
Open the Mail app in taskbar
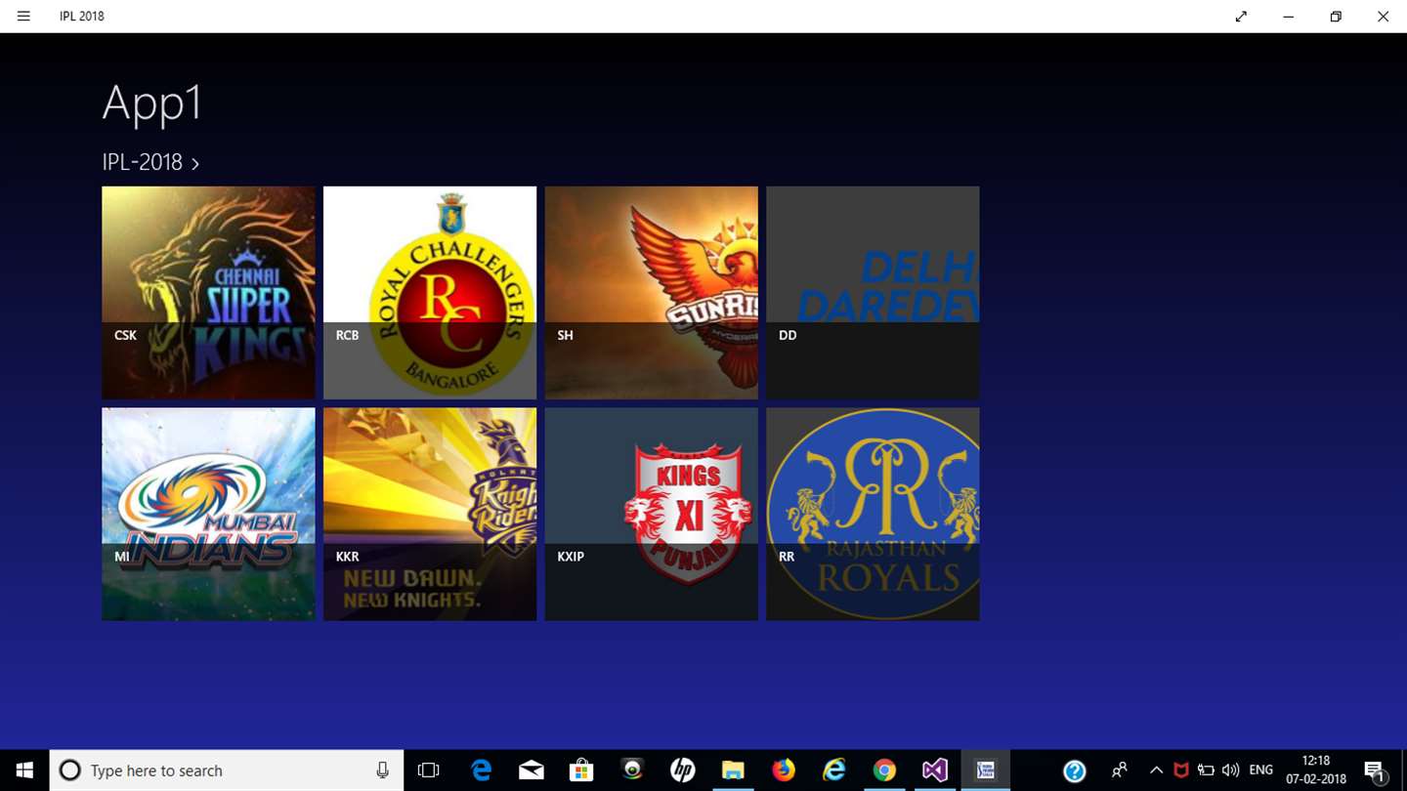click(532, 770)
